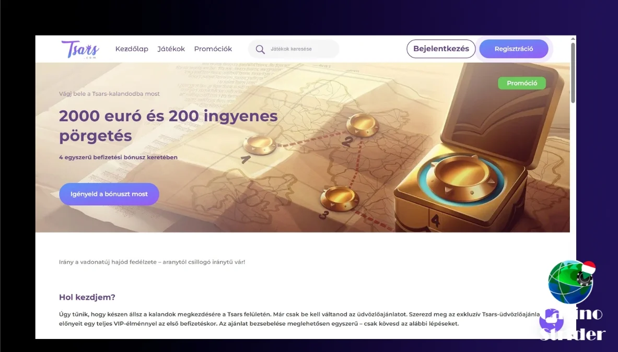
Task: Click the scrollbar up arrow
Action: click(573, 39)
